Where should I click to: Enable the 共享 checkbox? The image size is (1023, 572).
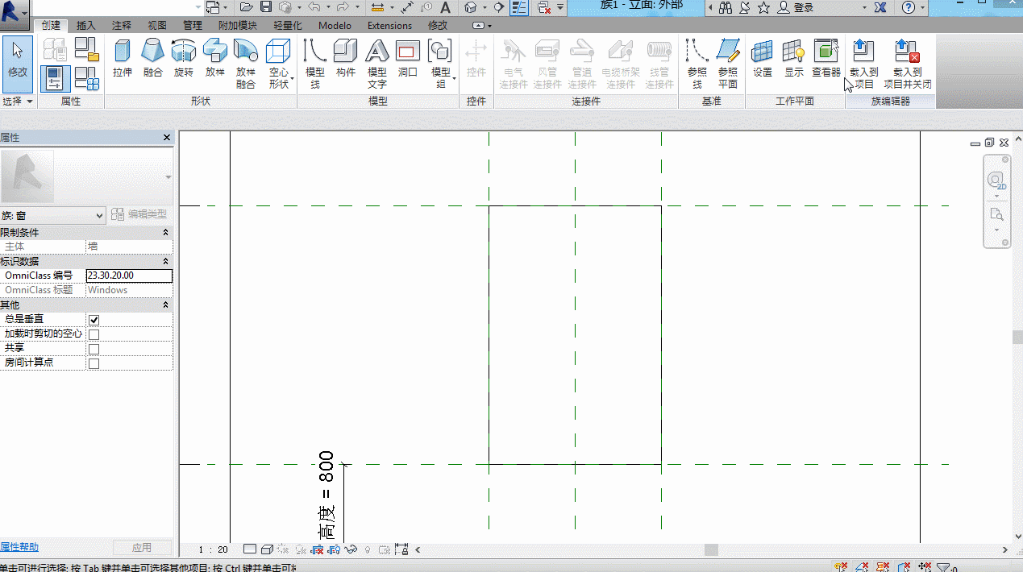[x=94, y=349]
